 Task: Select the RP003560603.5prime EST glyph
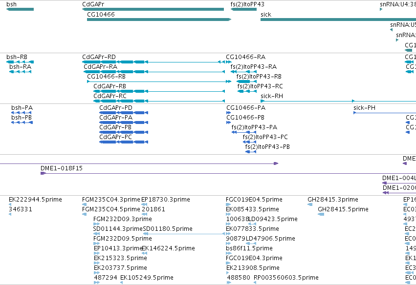pyautogui.click(x=255, y=283)
